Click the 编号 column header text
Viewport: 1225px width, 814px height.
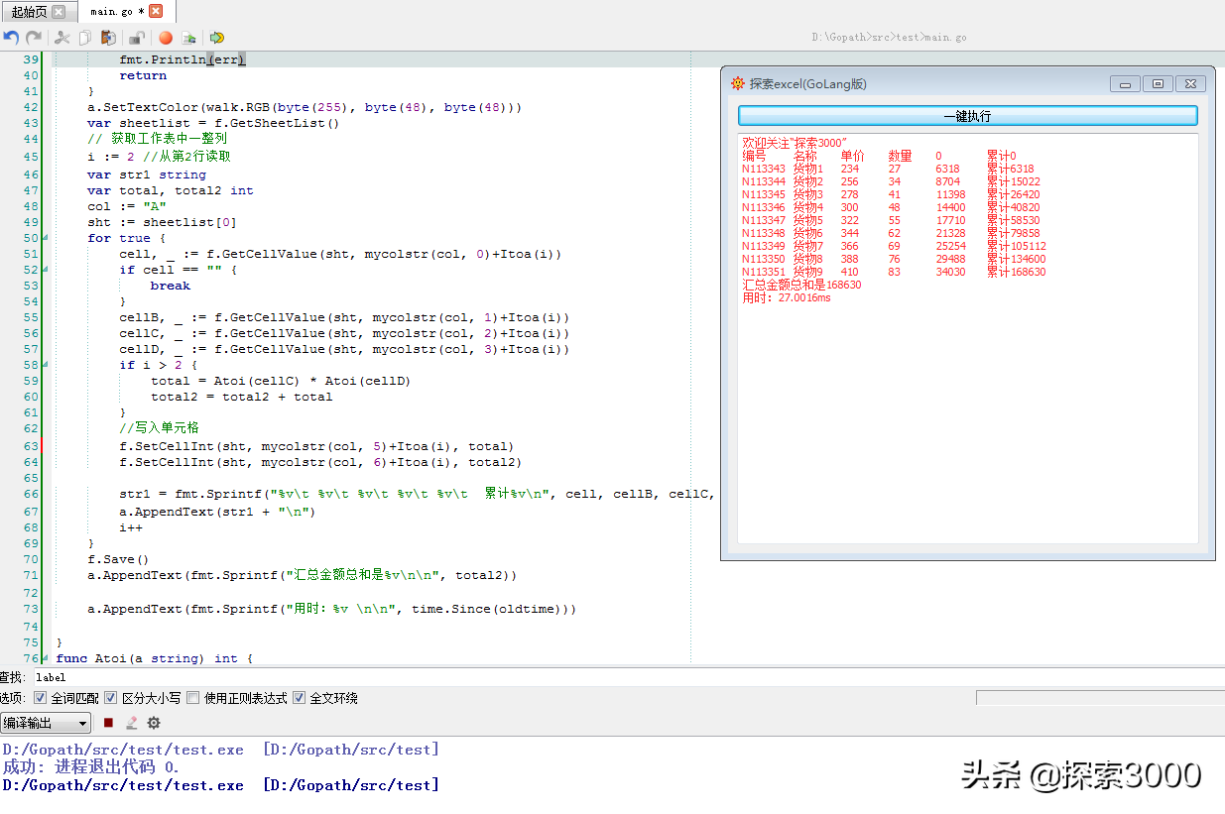pyautogui.click(x=754, y=156)
